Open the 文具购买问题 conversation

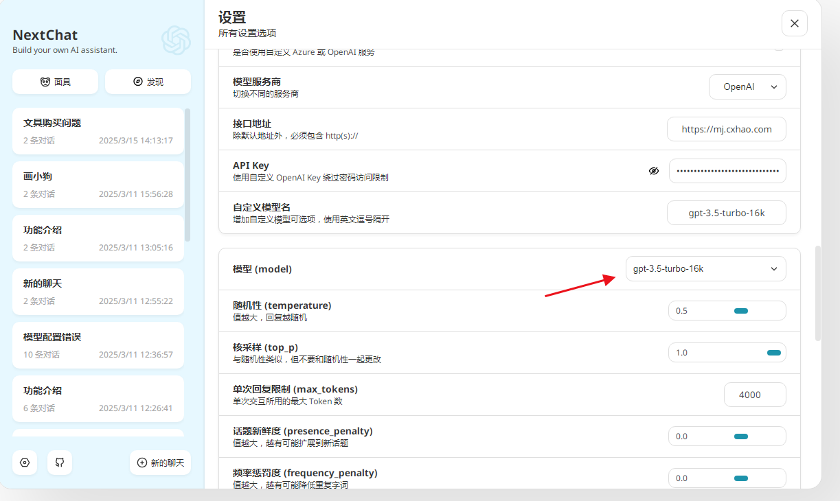tap(98, 131)
